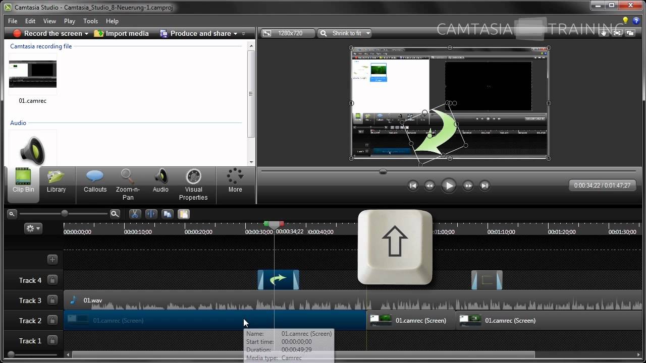Click the Split tool icon

pyautogui.click(x=151, y=214)
